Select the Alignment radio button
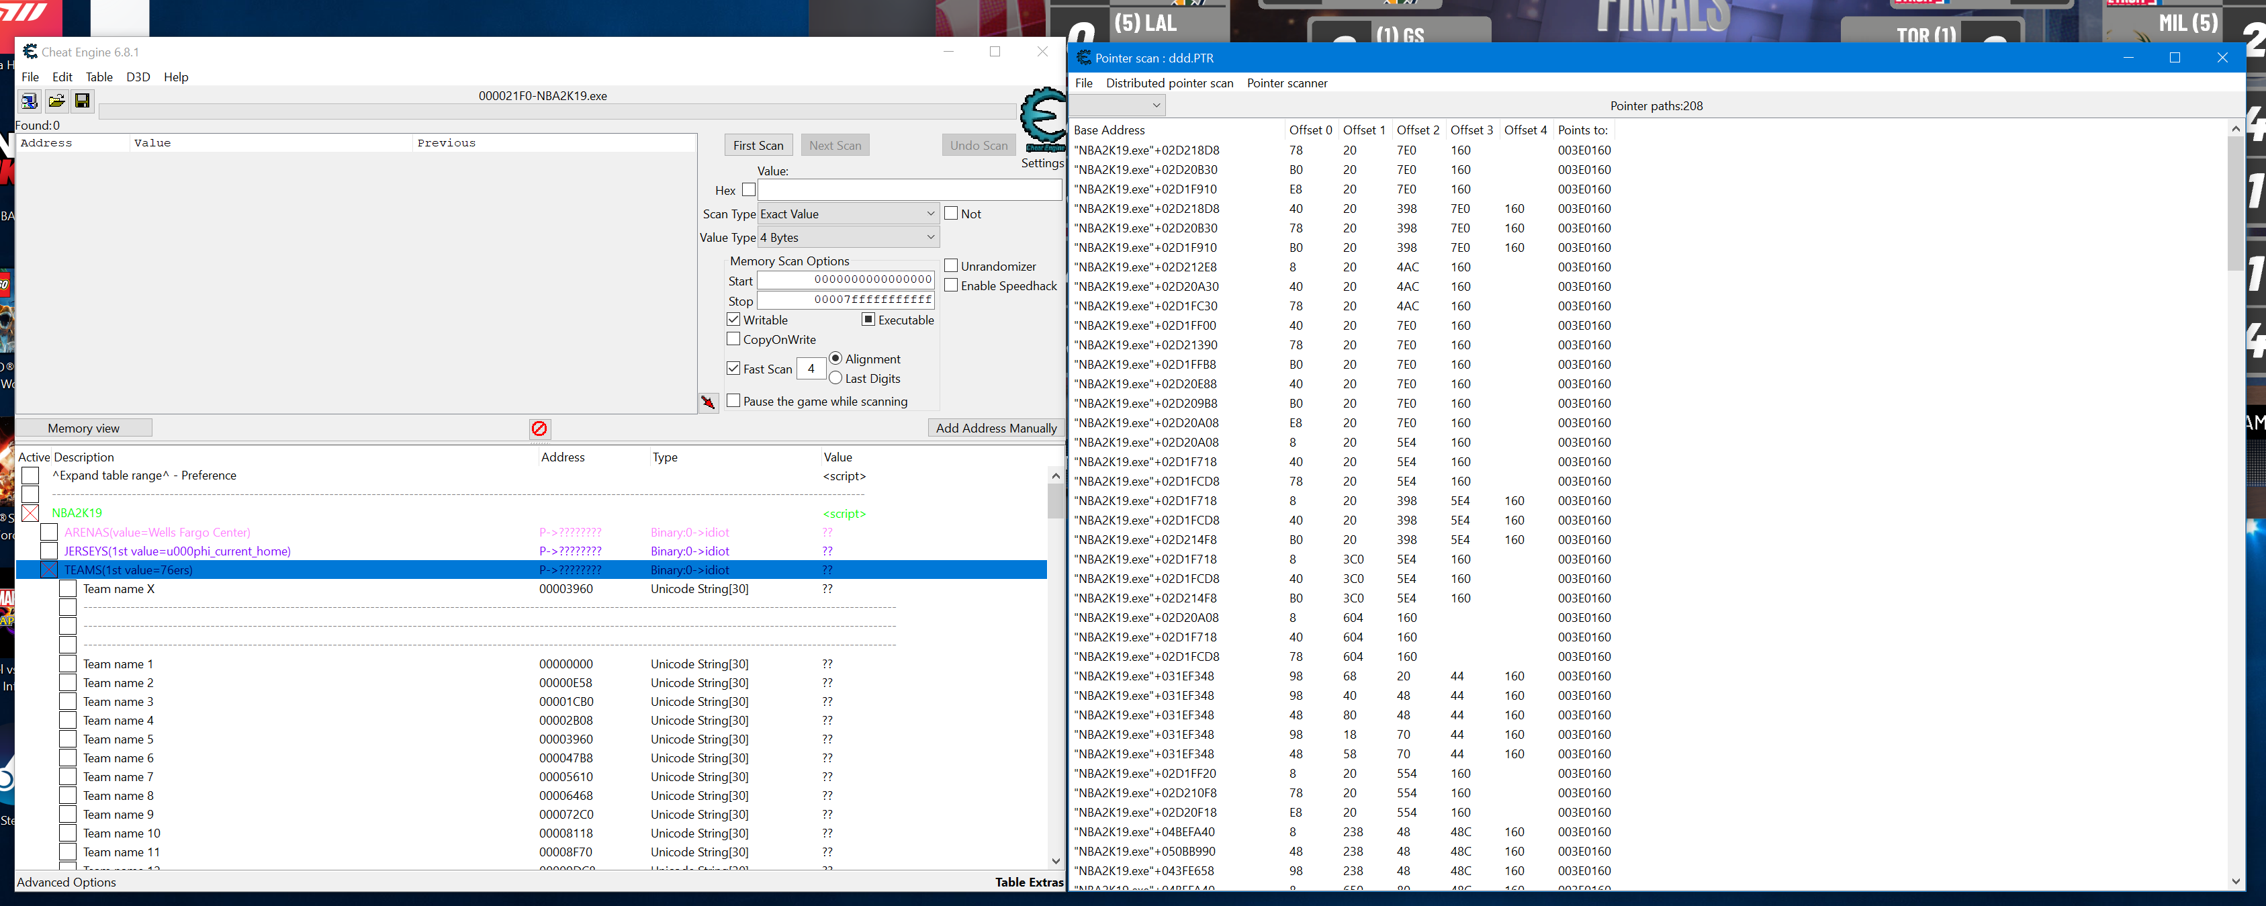This screenshot has width=2266, height=906. pos(835,358)
